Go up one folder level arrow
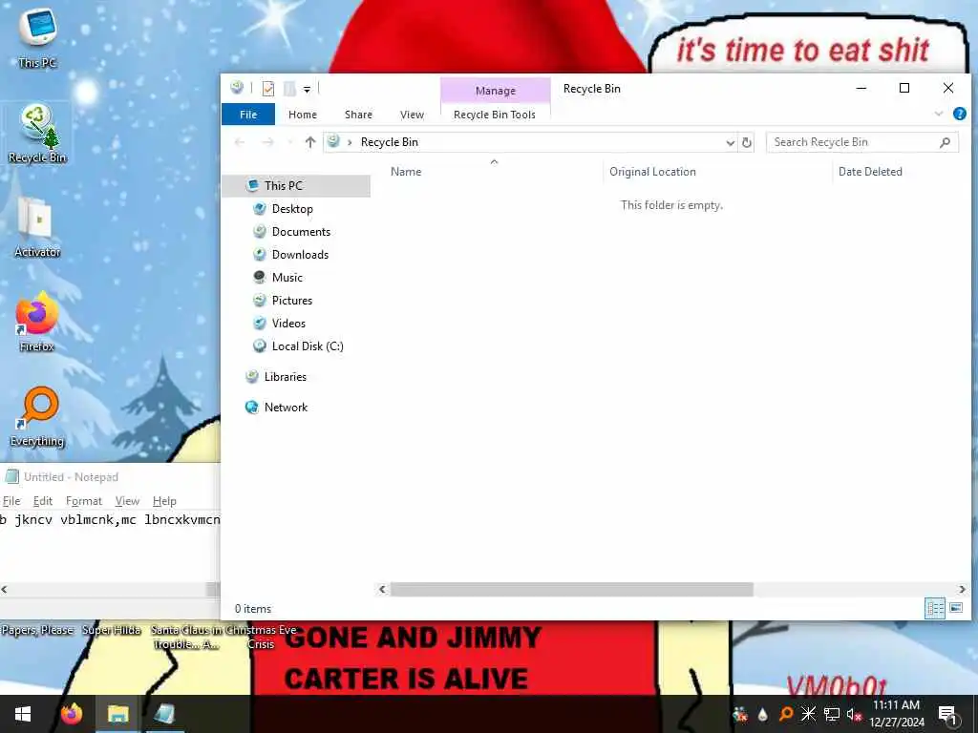 tap(310, 142)
